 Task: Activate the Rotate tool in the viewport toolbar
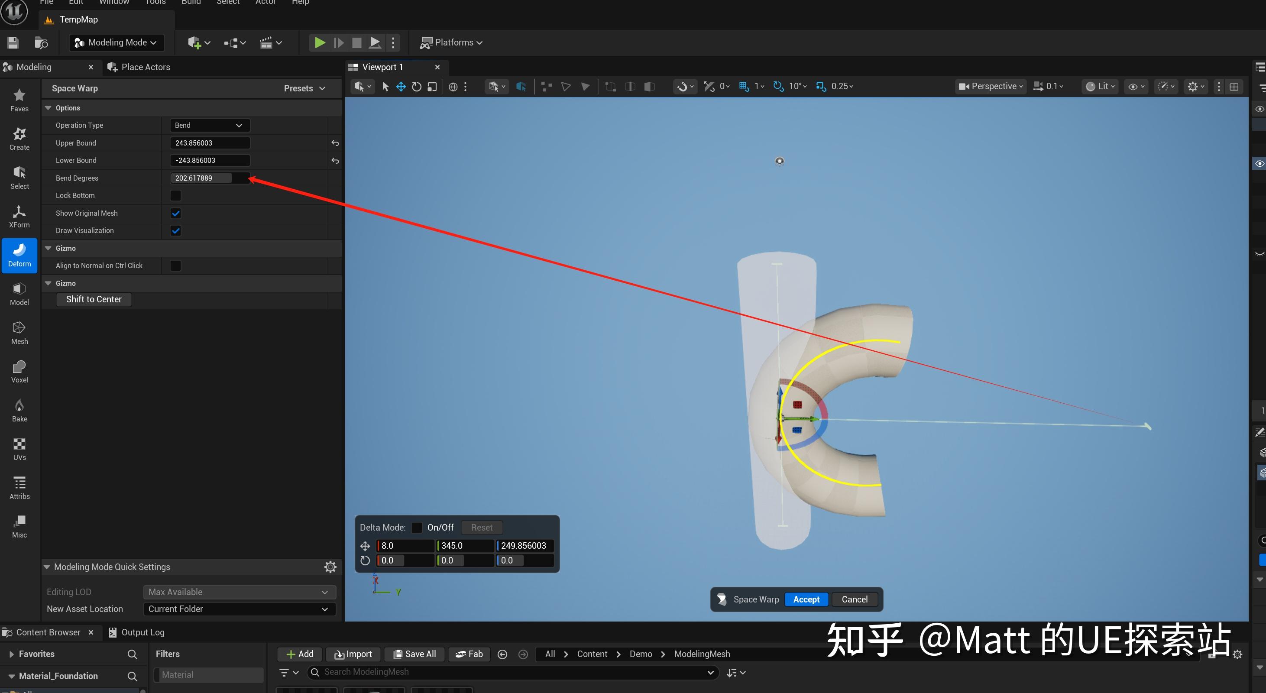417,87
